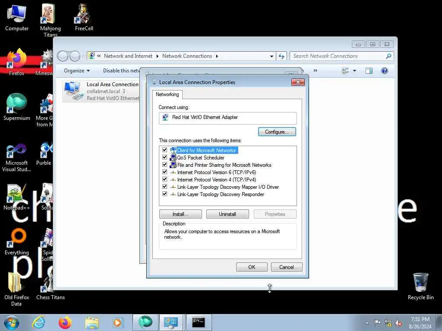This screenshot has height=331, width=442.
Task: Open Chess Titans desktop shortcut
Action: pyautogui.click(x=50, y=286)
